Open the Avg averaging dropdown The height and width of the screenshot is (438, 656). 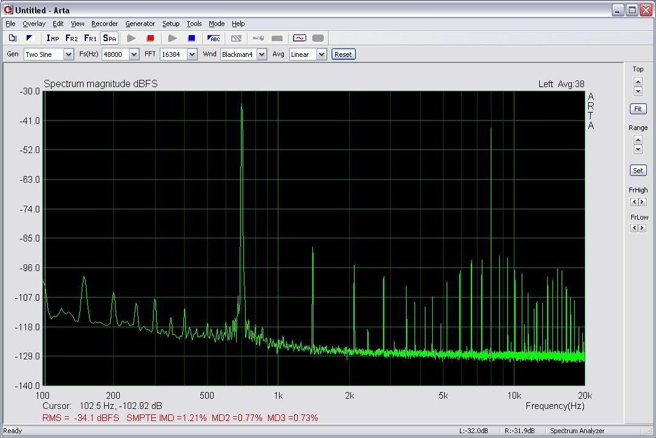tap(322, 54)
